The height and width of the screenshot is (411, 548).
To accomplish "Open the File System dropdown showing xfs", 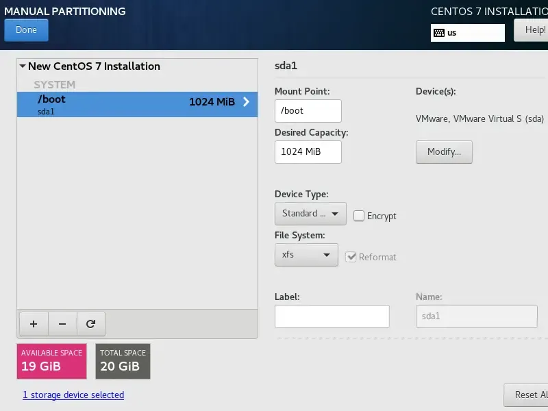I will click(x=306, y=255).
